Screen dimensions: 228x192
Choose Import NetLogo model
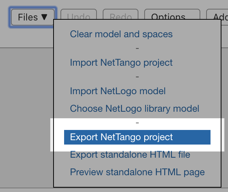click(x=118, y=91)
